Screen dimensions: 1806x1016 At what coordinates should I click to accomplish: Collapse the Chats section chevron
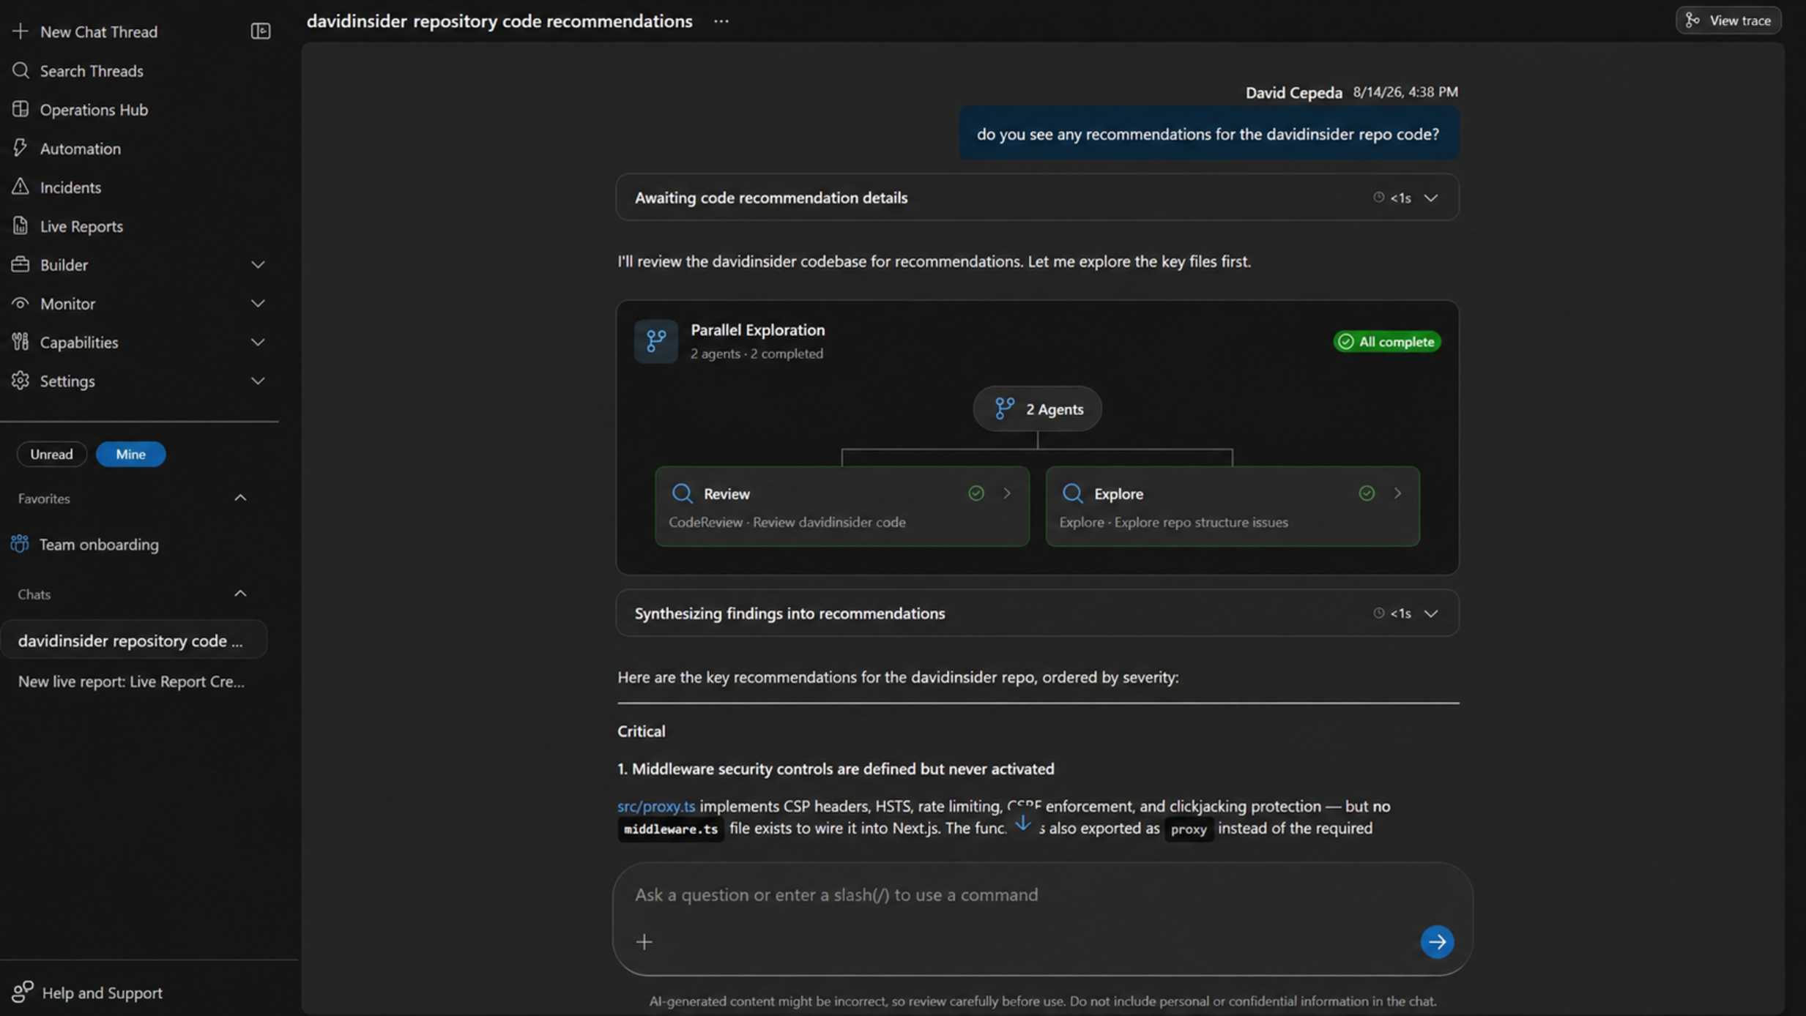240,594
